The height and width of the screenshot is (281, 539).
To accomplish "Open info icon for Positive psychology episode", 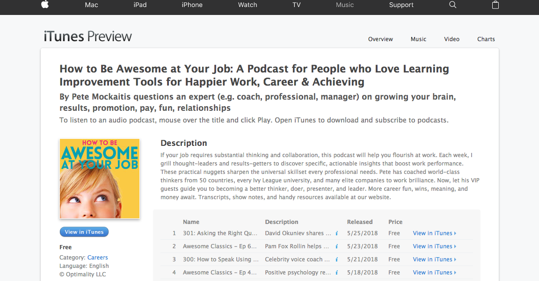I will pos(336,273).
